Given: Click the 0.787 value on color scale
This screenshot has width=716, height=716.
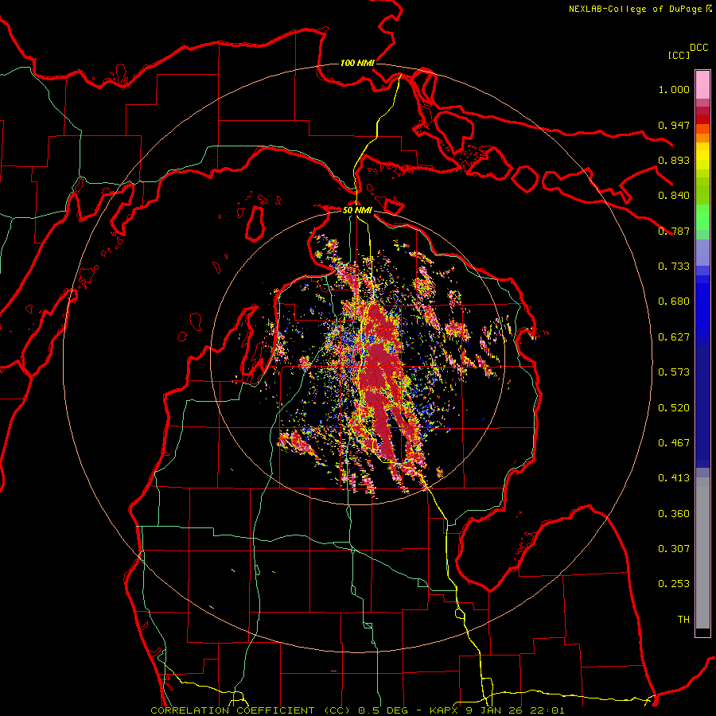Looking at the screenshot, I should [674, 231].
